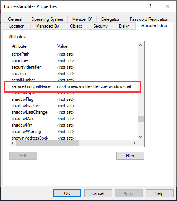Confirm with the OK button
The image size is (177, 201).
click(x=67, y=193)
